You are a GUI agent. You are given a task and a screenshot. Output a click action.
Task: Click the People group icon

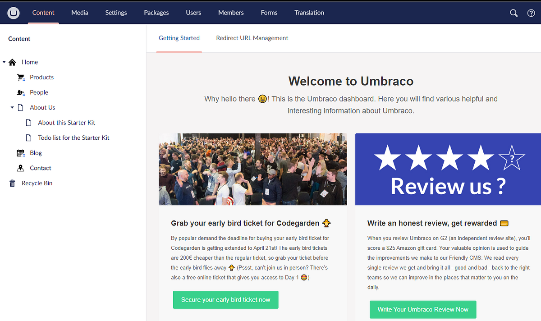(21, 92)
